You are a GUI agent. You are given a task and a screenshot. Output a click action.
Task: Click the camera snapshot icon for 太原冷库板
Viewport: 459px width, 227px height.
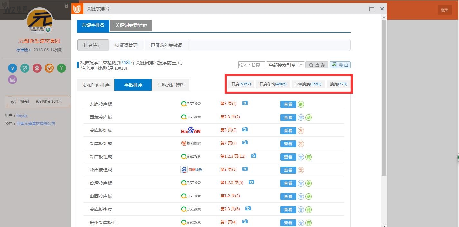click(245, 103)
